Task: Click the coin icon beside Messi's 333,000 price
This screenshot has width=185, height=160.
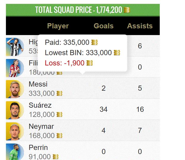Action: click(x=59, y=93)
